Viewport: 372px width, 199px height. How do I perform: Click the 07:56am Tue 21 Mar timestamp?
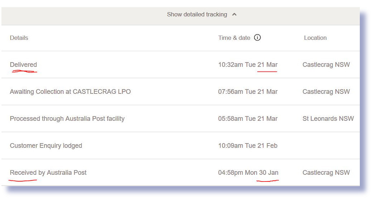pos(248,92)
